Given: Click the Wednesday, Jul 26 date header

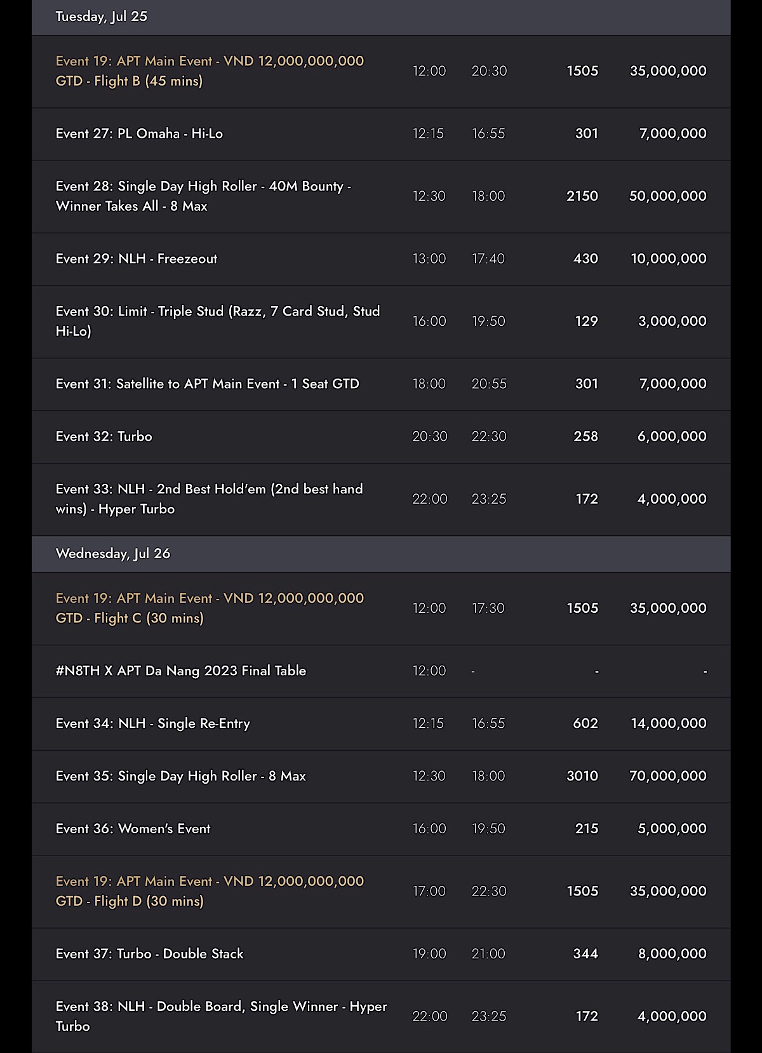Looking at the screenshot, I should pyautogui.click(x=381, y=554).
